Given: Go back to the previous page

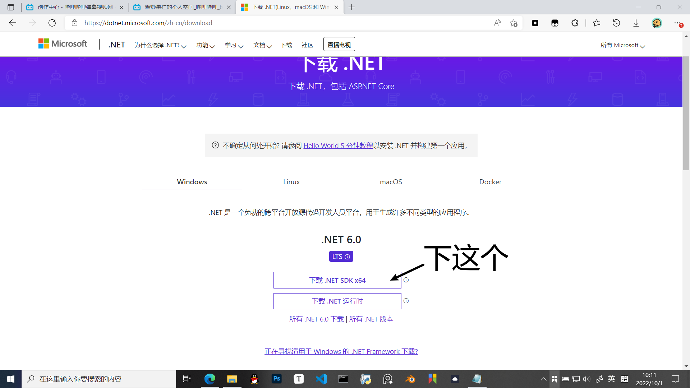Looking at the screenshot, I should tap(13, 23).
